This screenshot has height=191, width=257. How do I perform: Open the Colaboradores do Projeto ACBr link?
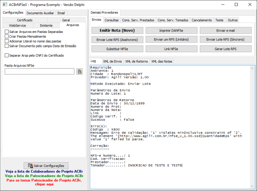click(44, 171)
